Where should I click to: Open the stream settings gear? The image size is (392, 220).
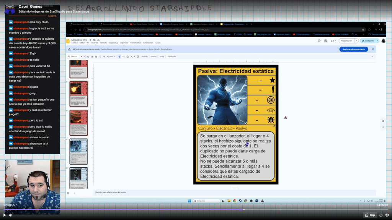pos(381,215)
